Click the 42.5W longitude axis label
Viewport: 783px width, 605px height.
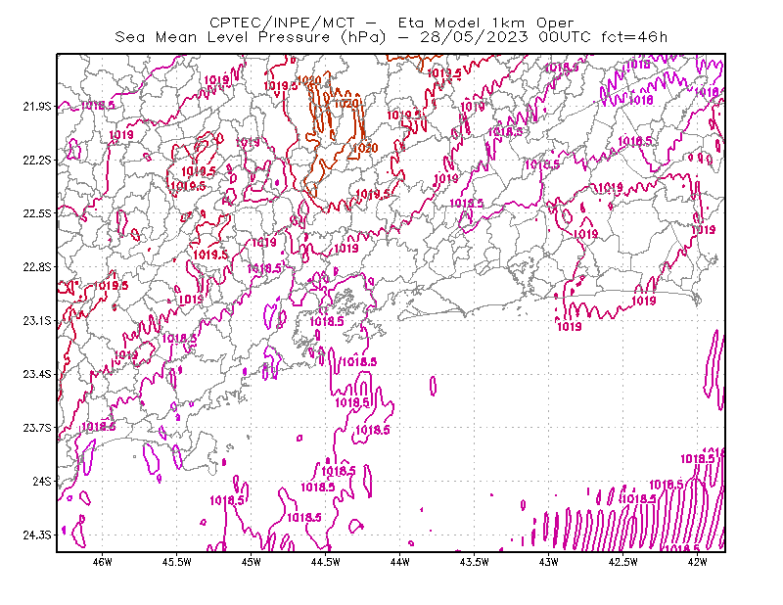[x=623, y=562]
